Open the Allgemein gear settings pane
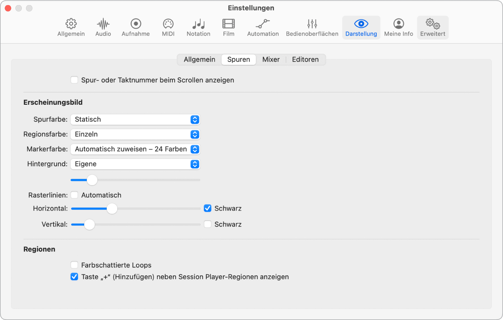 click(x=71, y=28)
